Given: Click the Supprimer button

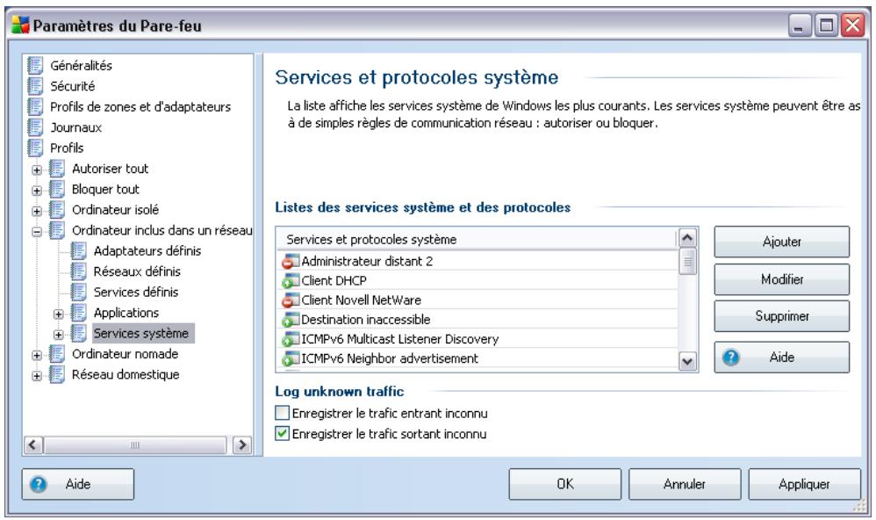Looking at the screenshot, I should [x=781, y=316].
